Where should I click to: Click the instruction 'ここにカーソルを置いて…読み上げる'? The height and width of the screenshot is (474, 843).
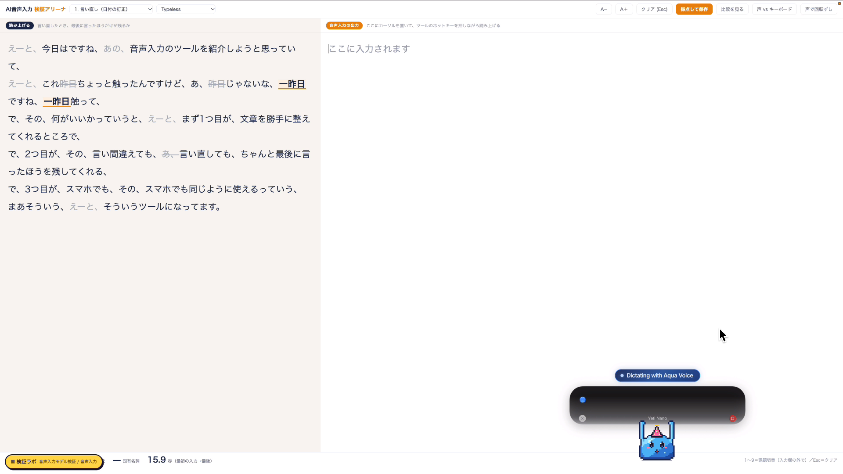point(433,25)
